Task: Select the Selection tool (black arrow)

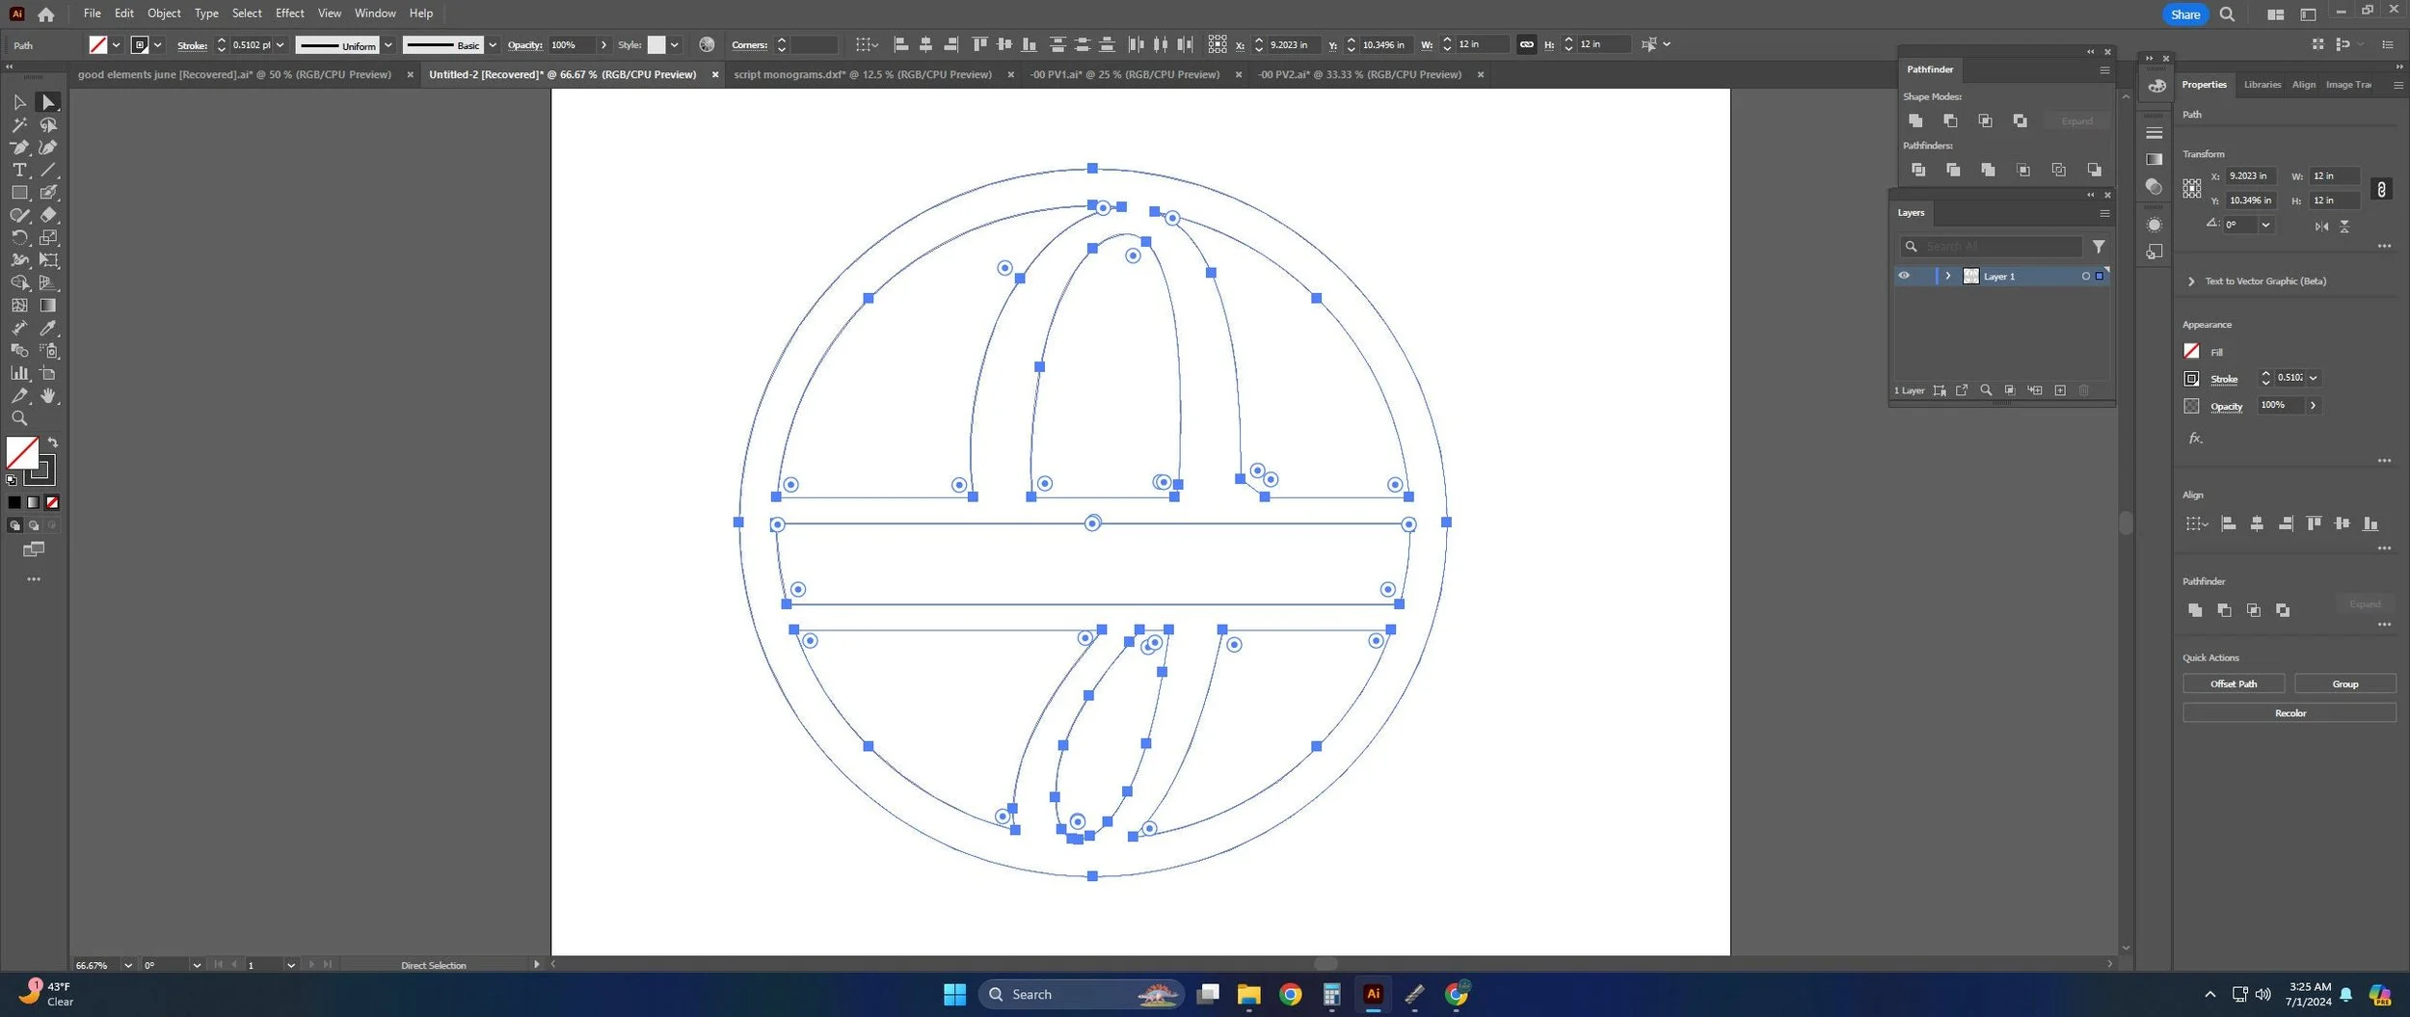Action: click(19, 102)
